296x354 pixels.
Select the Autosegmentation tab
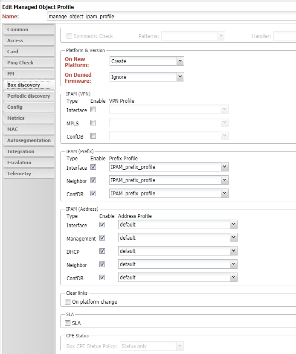click(x=29, y=140)
